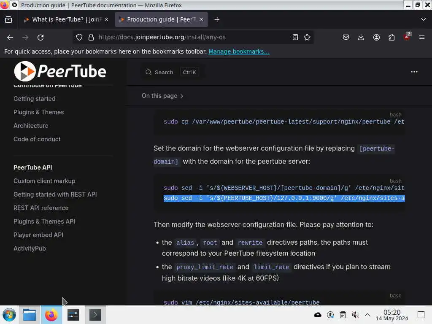Open Getting started sidebar link
Screen dimensions: 432x324
[35, 99]
